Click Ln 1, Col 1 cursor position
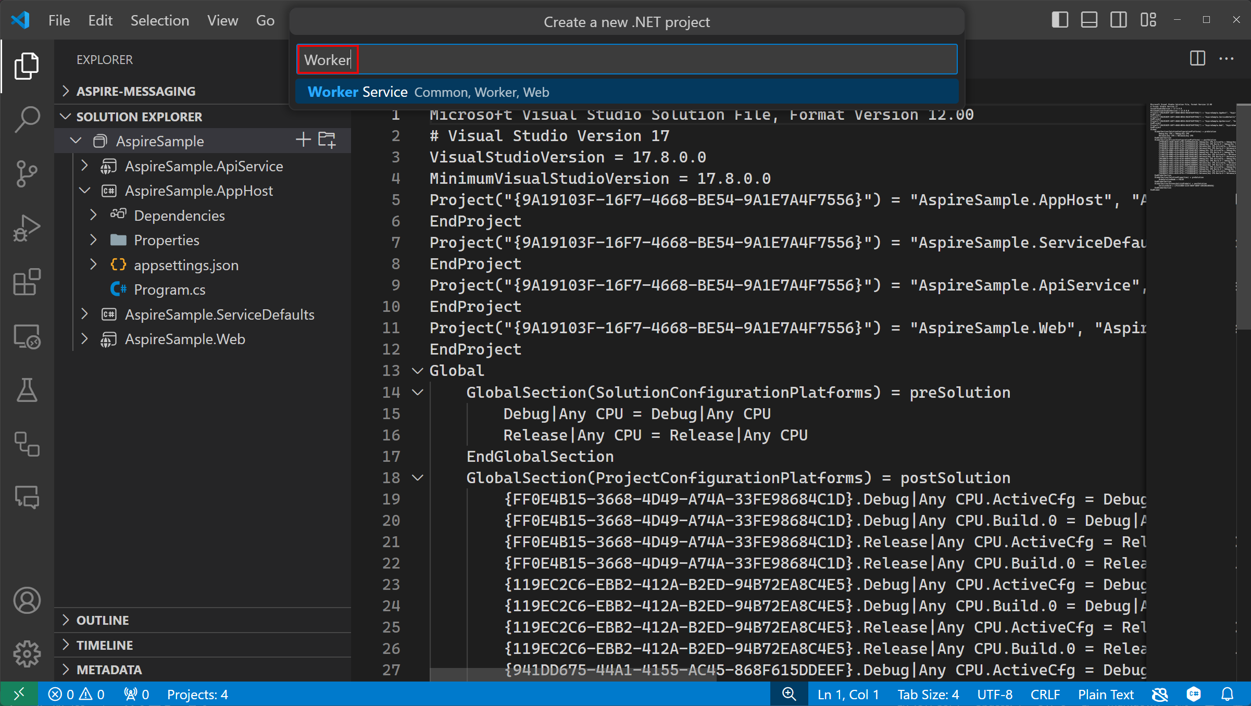 pyautogui.click(x=848, y=694)
